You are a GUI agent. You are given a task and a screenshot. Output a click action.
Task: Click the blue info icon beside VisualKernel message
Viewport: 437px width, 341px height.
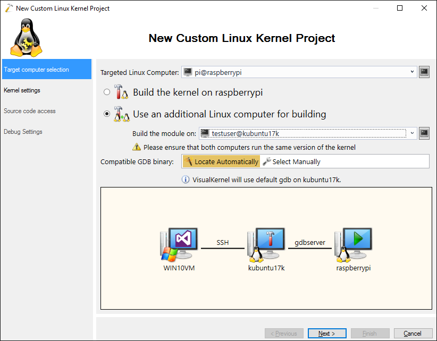click(x=186, y=180)
